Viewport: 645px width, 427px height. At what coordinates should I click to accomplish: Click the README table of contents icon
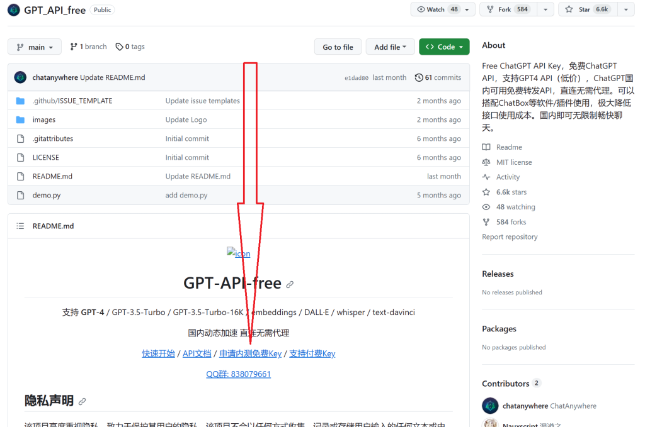(x=20, y=226)
